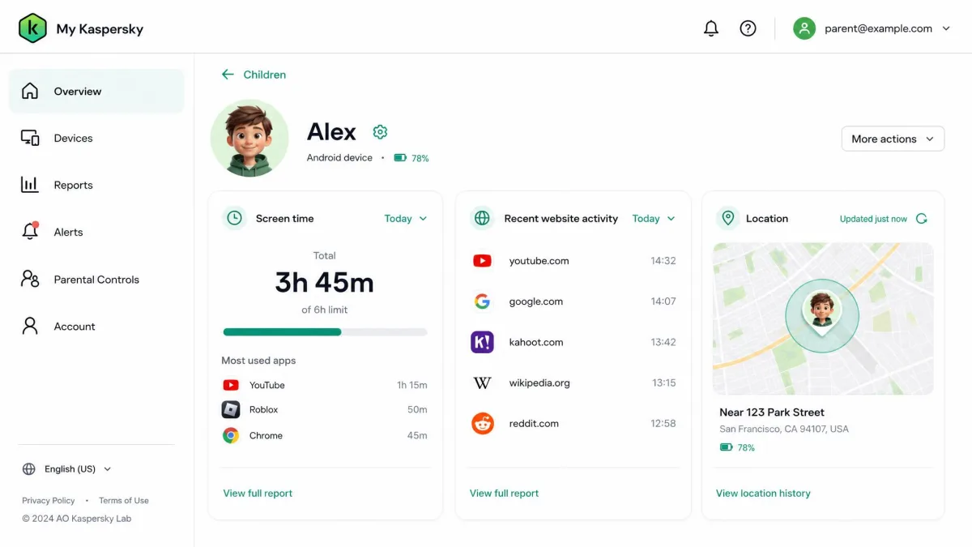Click the Chrome app icon

231,435
